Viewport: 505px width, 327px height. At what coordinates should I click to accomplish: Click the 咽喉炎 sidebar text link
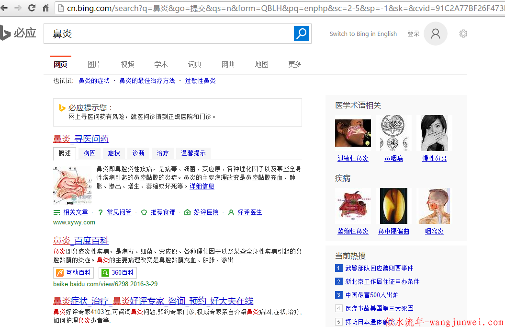(x=435, y=231)
